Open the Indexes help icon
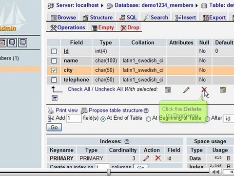Screen dimensions: 234x176 (127, 142)
